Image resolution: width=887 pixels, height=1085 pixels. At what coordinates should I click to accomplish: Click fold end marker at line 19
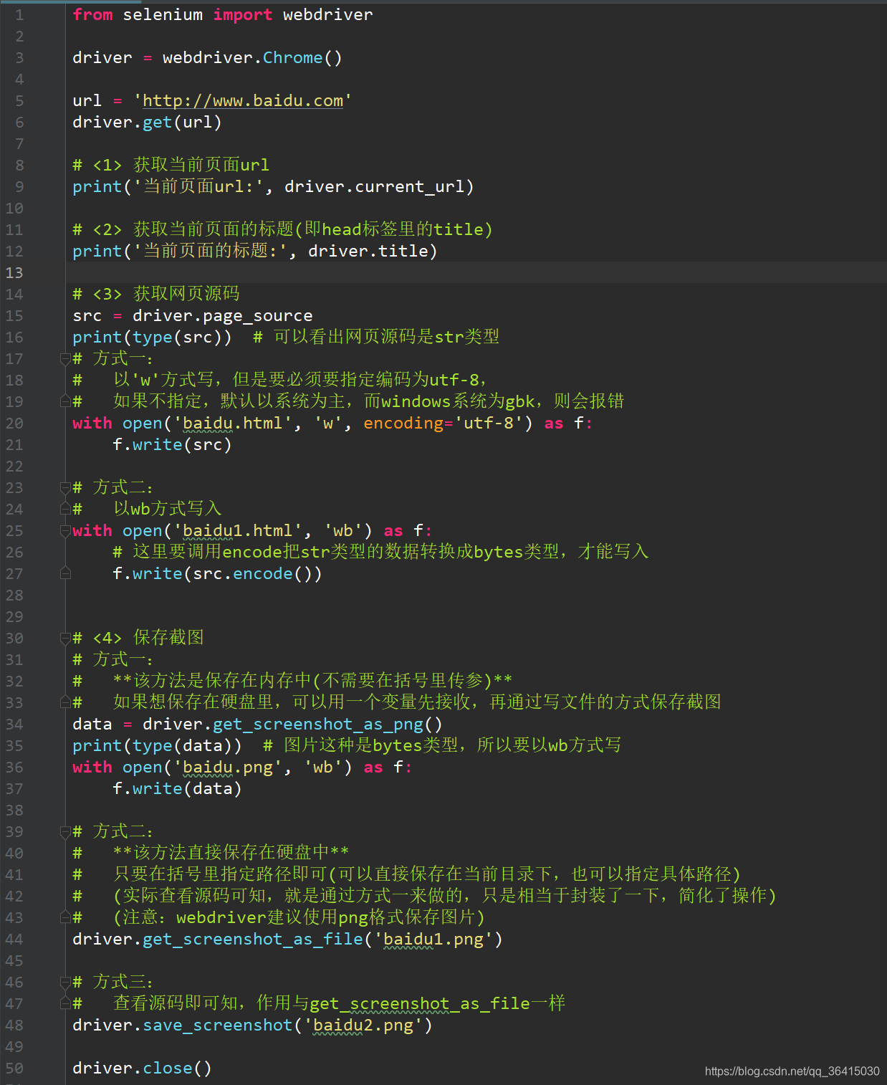click(x=65, y=401)
